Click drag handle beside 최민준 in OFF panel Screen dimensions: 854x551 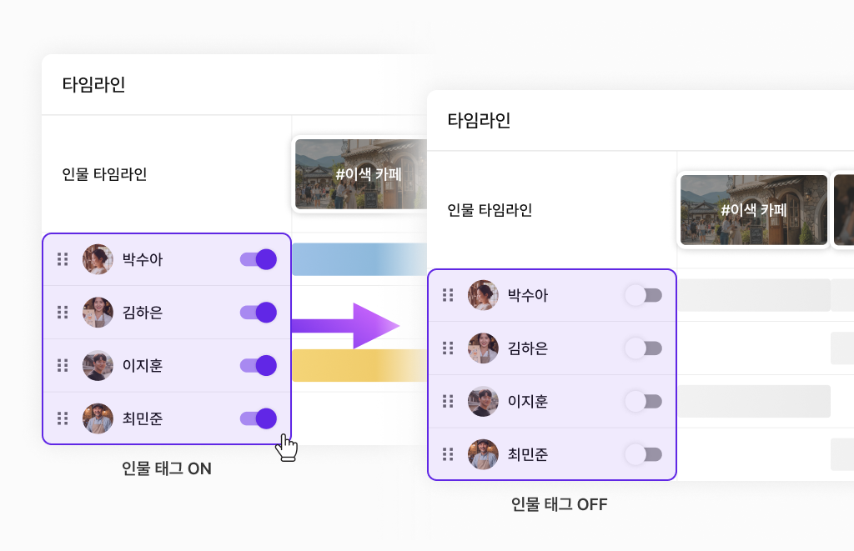[x=448, y=454]
